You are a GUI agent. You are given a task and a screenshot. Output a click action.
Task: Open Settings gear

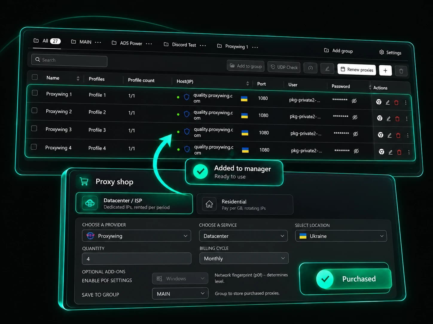pyautogui.click(x=390, y=53)
